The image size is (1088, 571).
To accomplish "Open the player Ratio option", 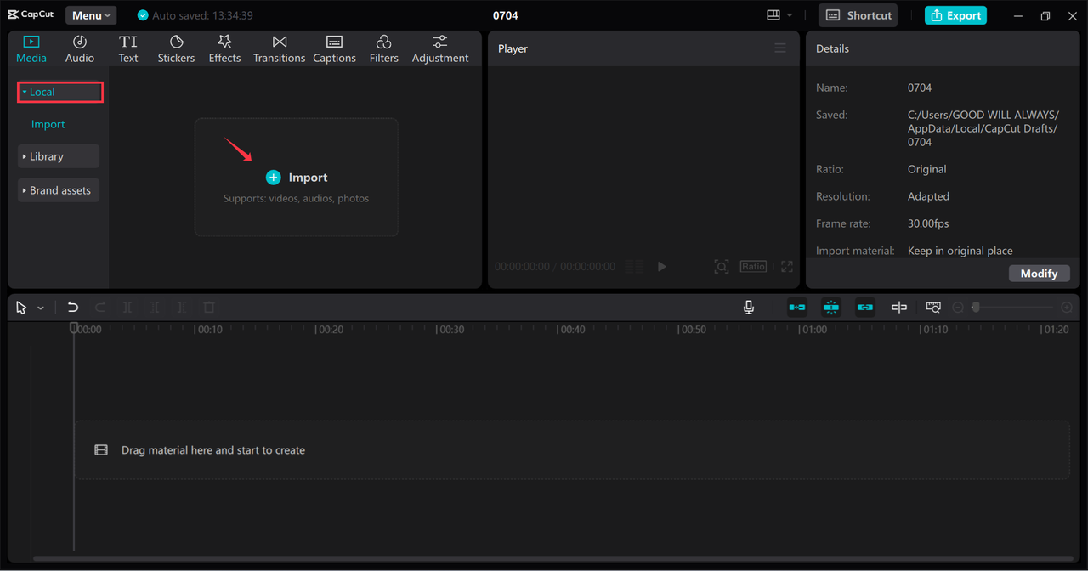I will click(x=753, y=266).
